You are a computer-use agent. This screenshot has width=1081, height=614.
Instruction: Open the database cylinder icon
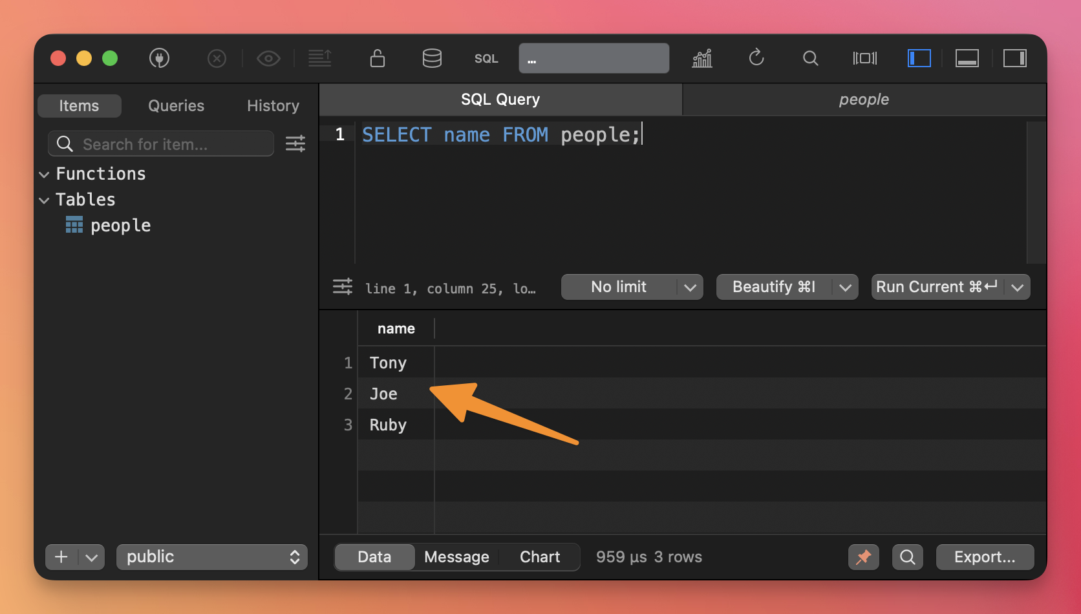[432, 58]
